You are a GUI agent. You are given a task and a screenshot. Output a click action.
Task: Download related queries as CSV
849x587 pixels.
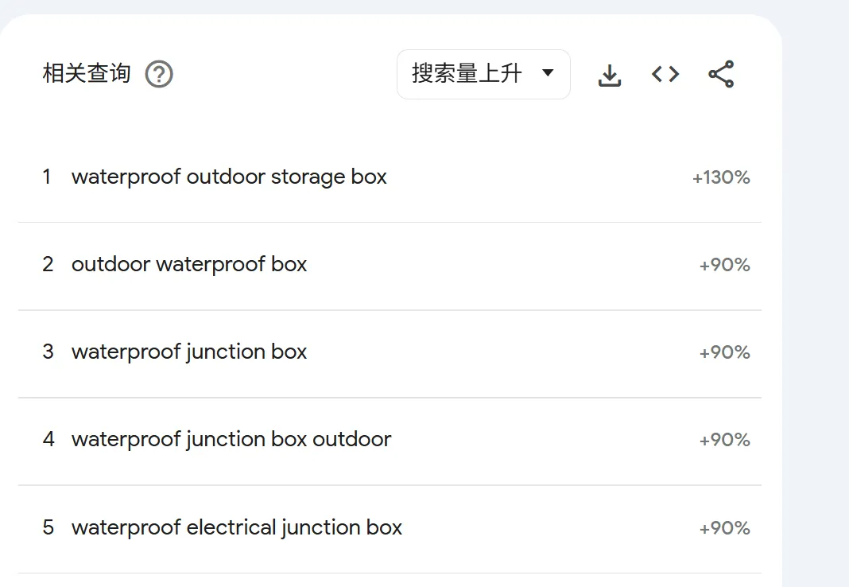coord(609,75)
